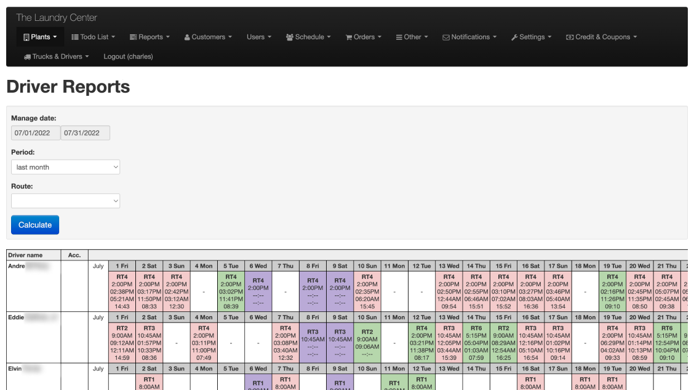The height and width of the screenshot is (390, 694).
Task: Expand the Period dropdown showing last month
Action: point(65,167)
